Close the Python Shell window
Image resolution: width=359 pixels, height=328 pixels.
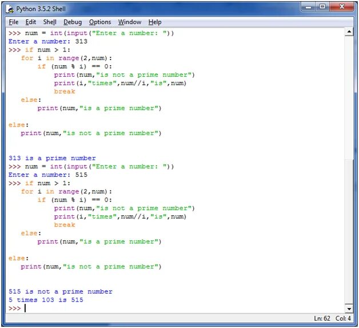[x=342, y=7]
